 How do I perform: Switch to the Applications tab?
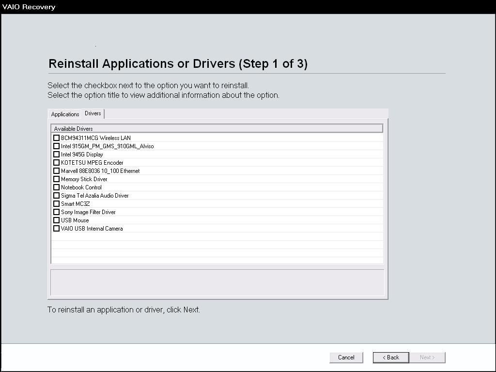click(x=65, y=114)
